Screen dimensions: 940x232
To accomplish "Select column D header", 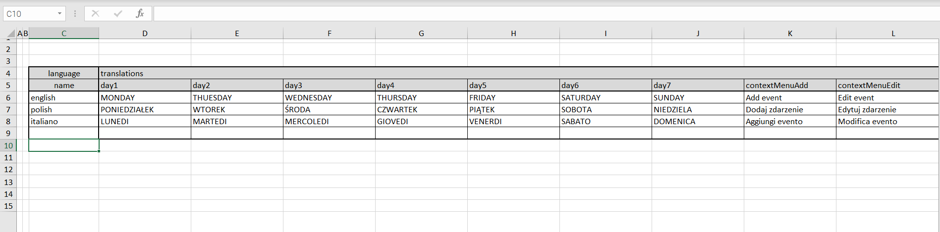I will pos(145,34).
